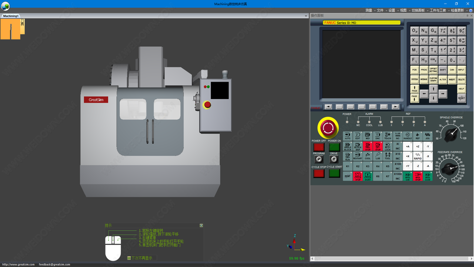
Task: Click right-arrow soft key below FANUC screen
Action: (395, 107)
